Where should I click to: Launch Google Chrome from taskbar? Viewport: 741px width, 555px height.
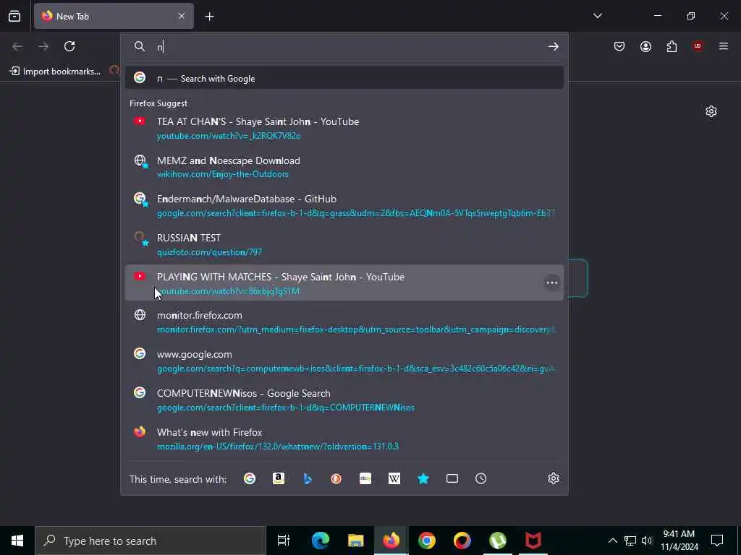click(426, 541)
